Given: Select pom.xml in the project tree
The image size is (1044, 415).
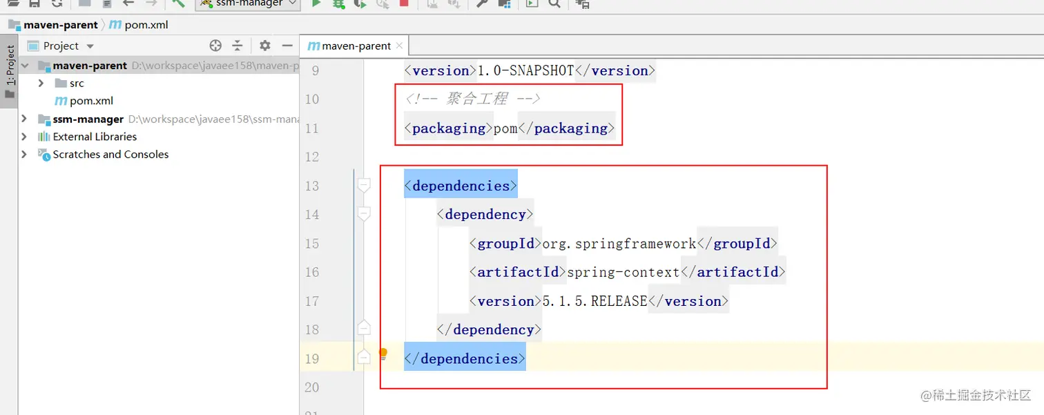Looking at the screenshot, I should click(84, 101).
